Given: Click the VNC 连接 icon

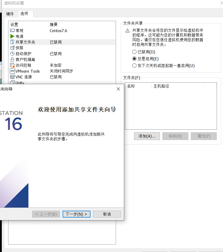Looking at the screenshot, I should coord(12,77).
